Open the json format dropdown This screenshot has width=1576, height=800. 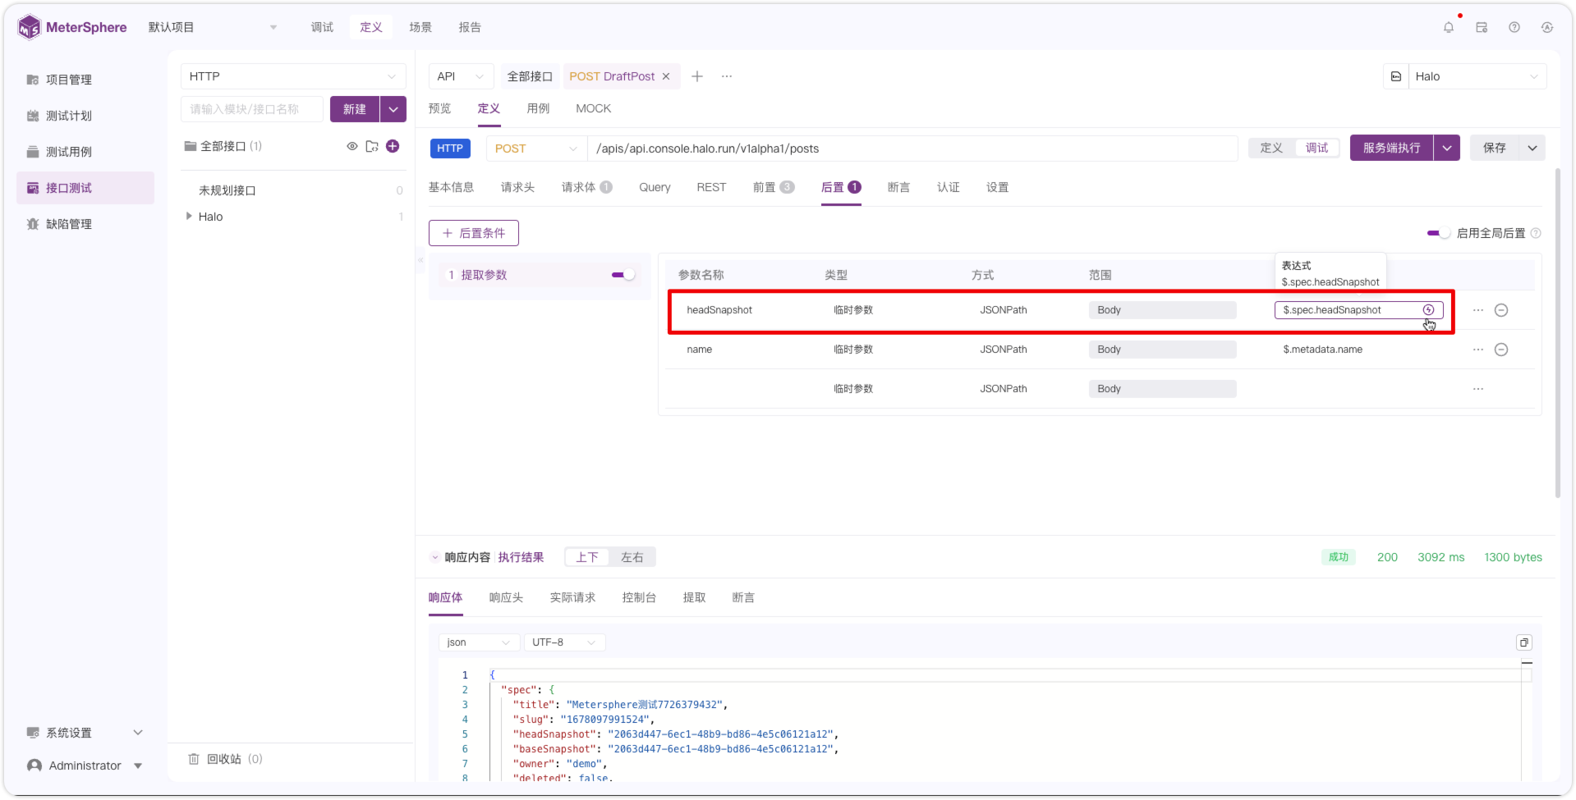pyautogui.click(x=479, y=642)
